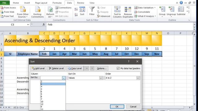The width and height of the screenshot is (198, 111).
Task: Open sort Options button
Action: click(x=102, y=68)
